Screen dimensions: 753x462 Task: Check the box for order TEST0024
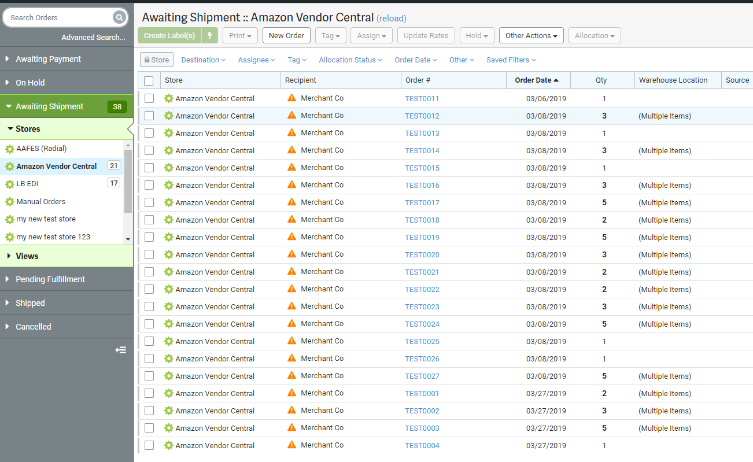tap(149, 324)
